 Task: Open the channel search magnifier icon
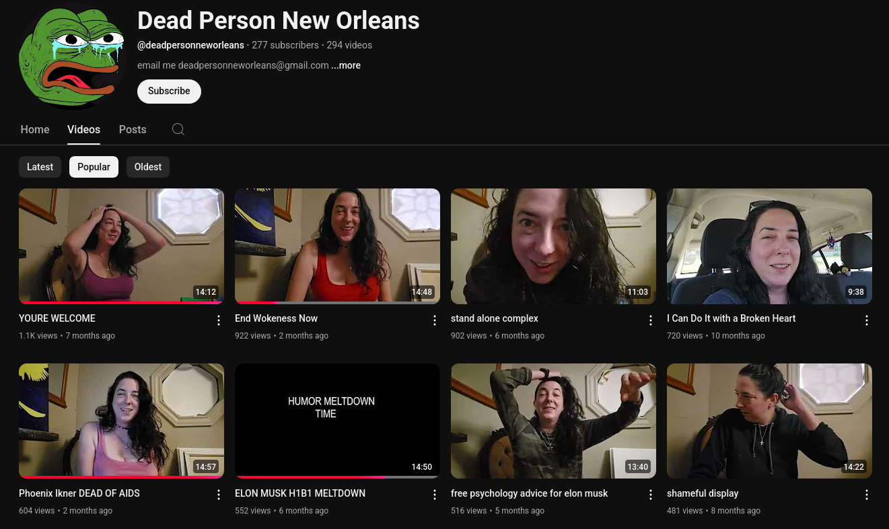click(x=178, y=129)
